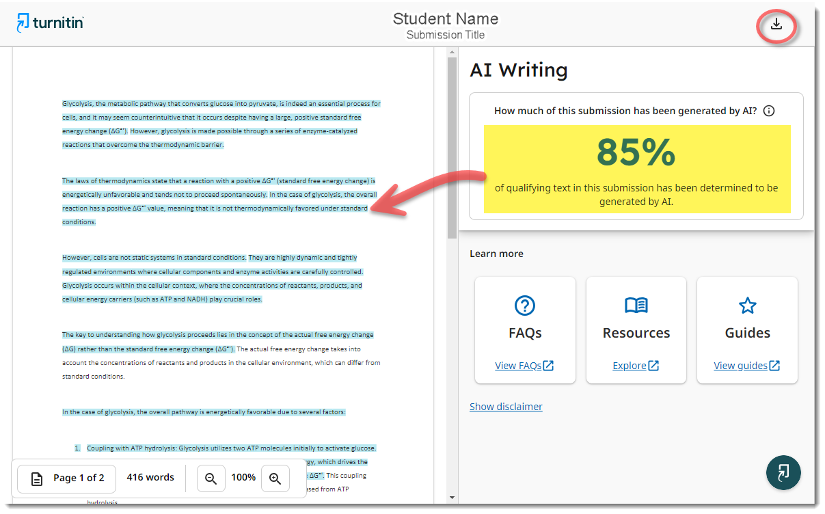Click the document scrollbar down arrow
The height and width of the screenshot is (514, 825).
452,498
